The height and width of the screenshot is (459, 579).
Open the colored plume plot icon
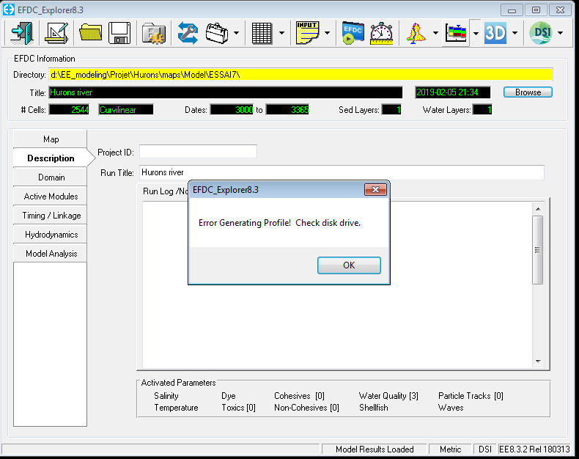click(x=416, y=33)
